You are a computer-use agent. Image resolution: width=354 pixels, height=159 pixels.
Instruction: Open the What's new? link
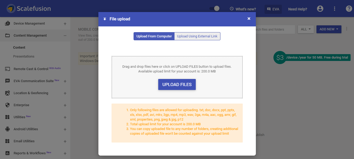tap(243, 9)
